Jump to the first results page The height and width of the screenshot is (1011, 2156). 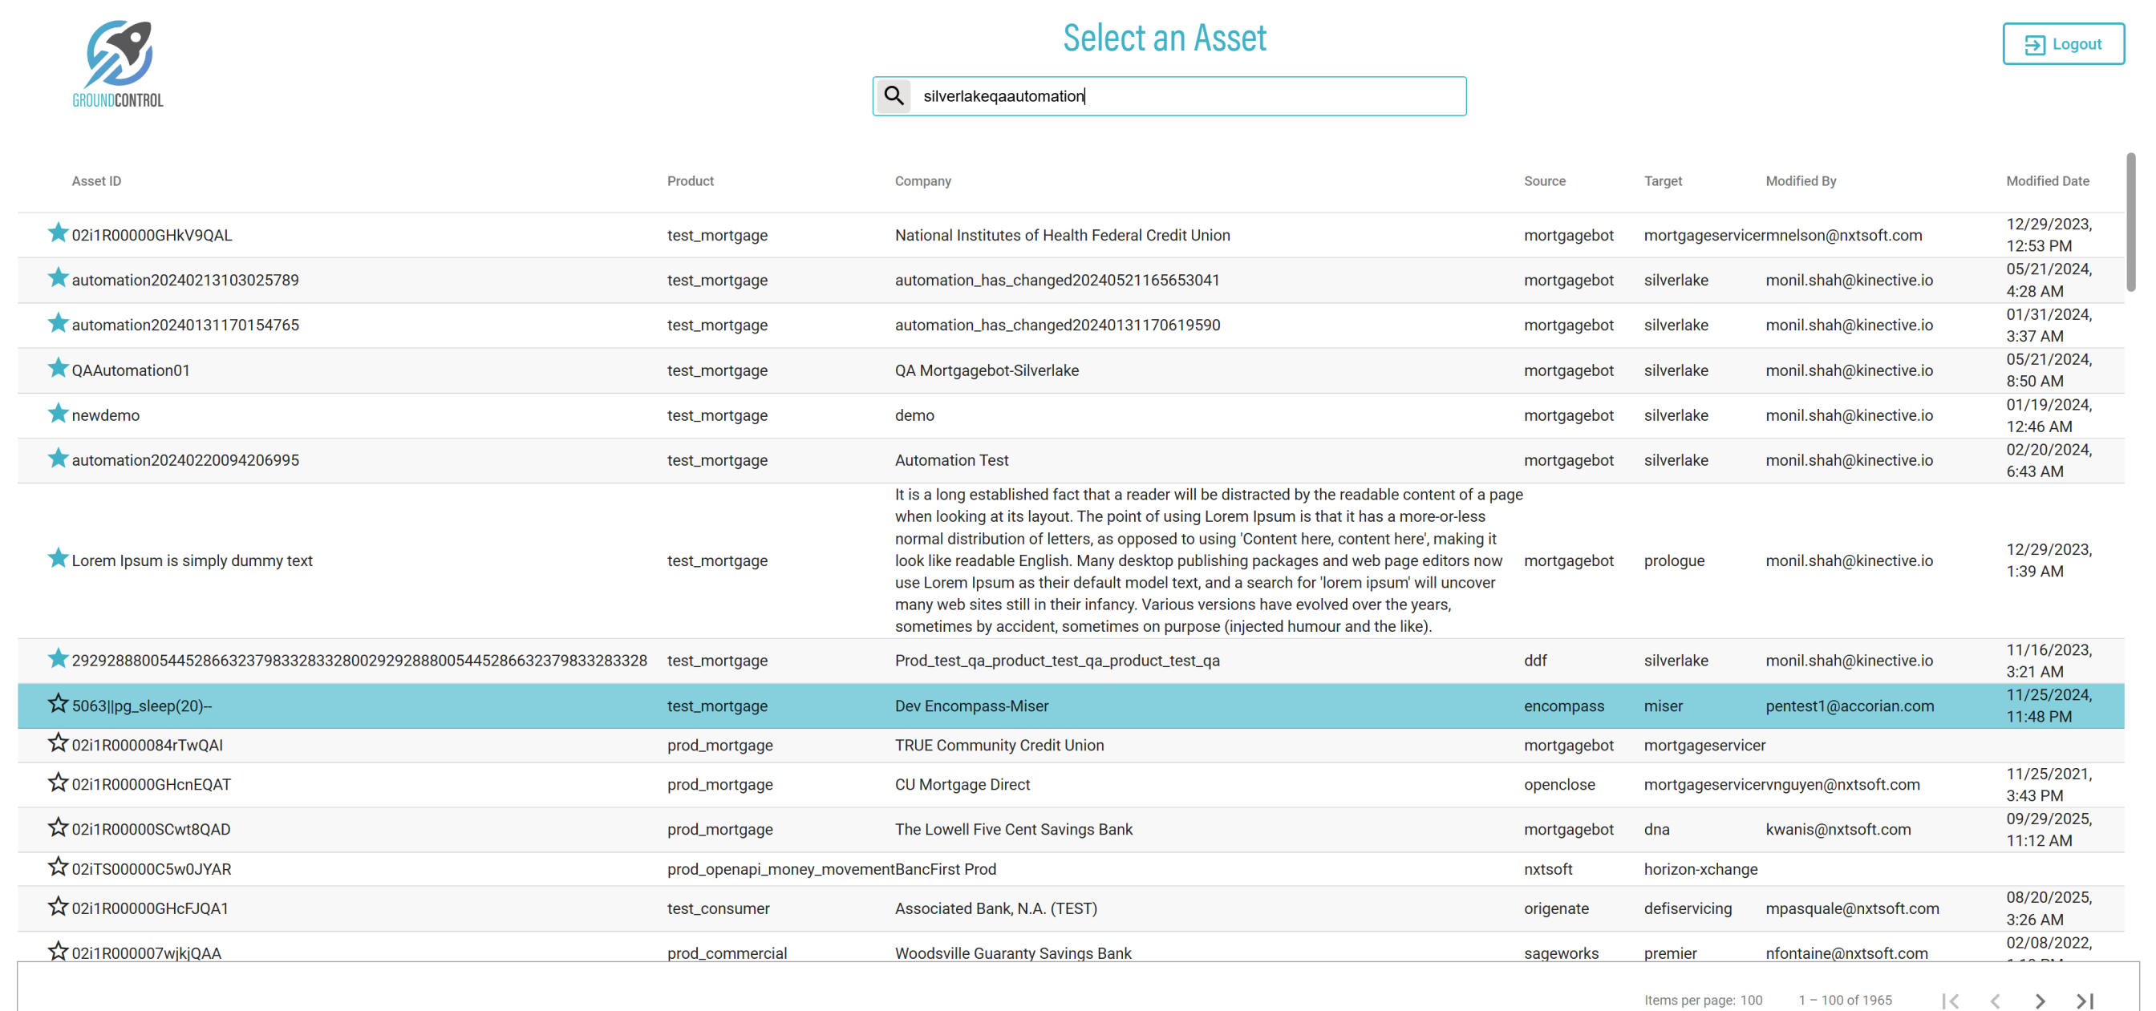1950,1000
